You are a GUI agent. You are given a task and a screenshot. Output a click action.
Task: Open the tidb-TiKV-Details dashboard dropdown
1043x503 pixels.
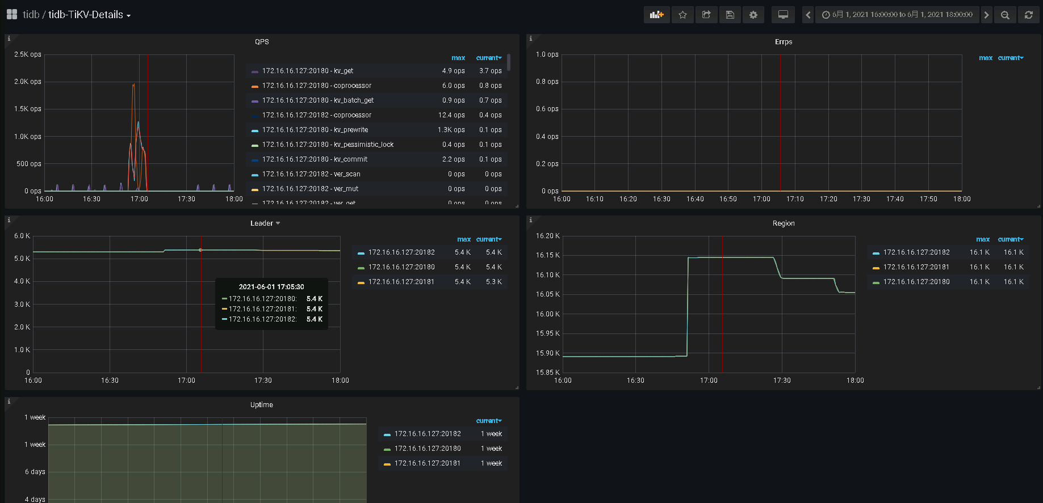(89, 15)
